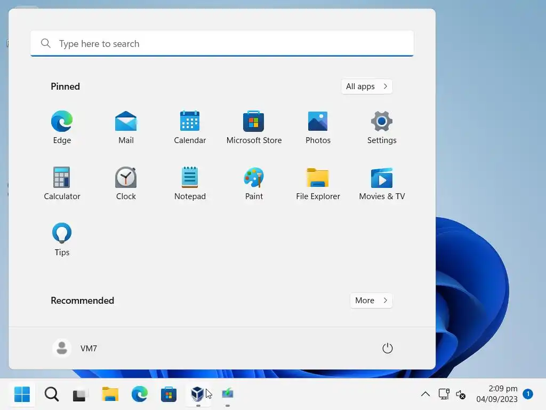Viewport: 546px width, 410px height.
Task: Open the VM7 user account menu
Action: (75, 348)
